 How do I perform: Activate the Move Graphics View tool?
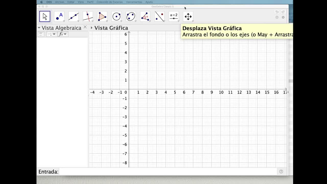coord(188,17)
